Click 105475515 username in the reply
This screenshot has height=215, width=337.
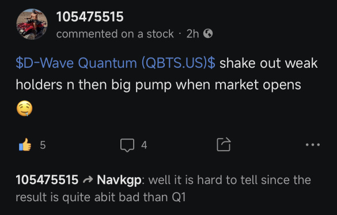pos(47,180)
